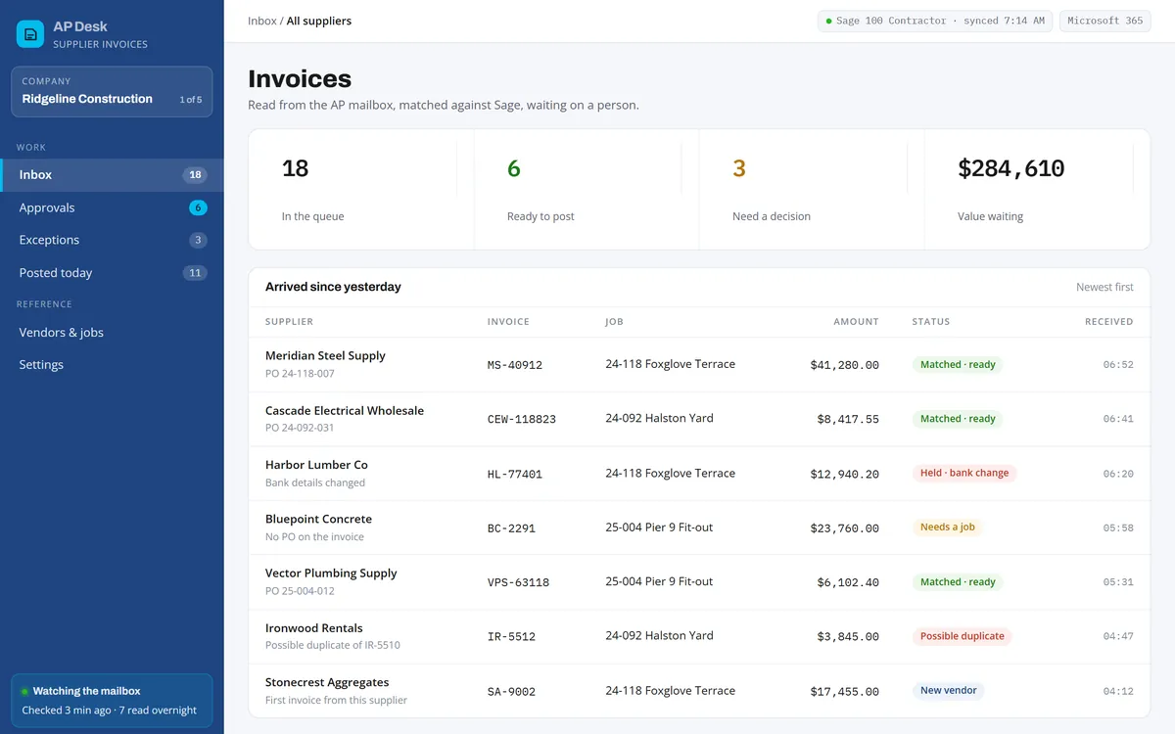Click the Matched · ready pill for Meridian
This screenshot has width=1175, height=734.
958,364
